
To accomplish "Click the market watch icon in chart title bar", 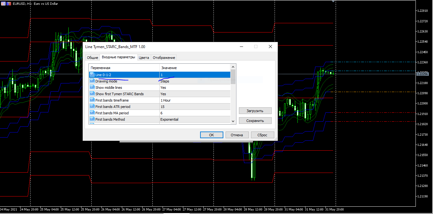I will (3, 4).
